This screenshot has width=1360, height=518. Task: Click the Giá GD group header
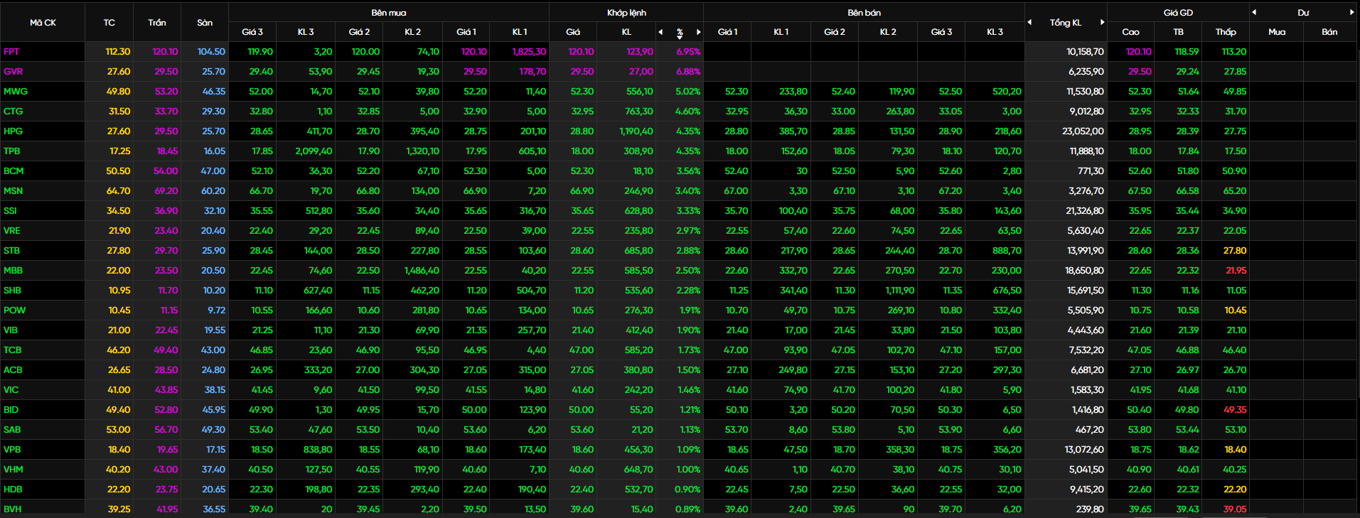point(1178,13)
